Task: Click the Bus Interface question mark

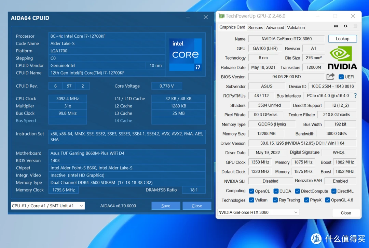Action: 355,96
